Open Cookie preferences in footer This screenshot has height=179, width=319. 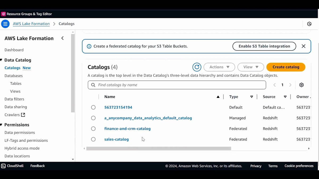(x=299, y=166)
